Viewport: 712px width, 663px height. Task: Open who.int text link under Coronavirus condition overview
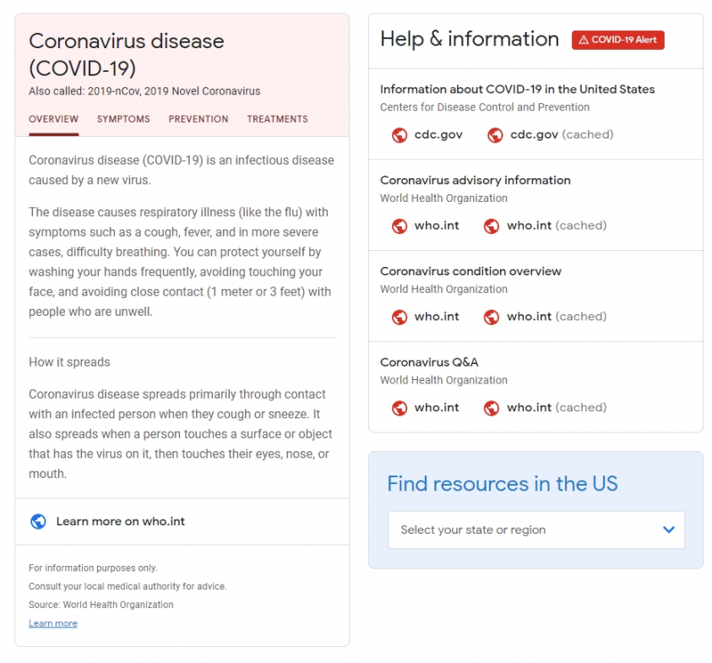click(x=437, y=317)
